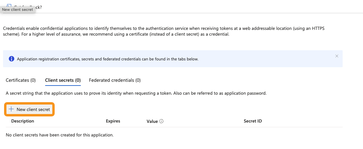Show info tooltip icon beside Value

click(161, 121)
